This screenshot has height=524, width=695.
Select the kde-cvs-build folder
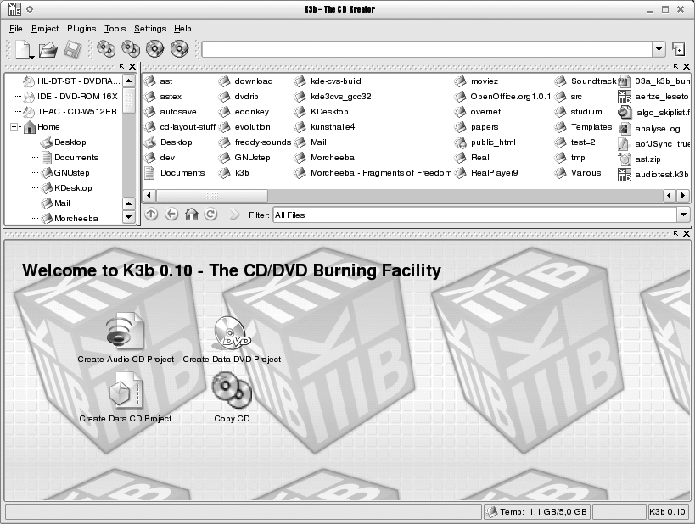click(x=328, y=81)
